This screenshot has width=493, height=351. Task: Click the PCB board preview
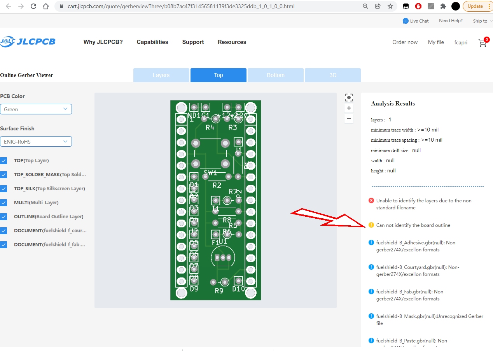pyautogui.click(x=216, y=200)
